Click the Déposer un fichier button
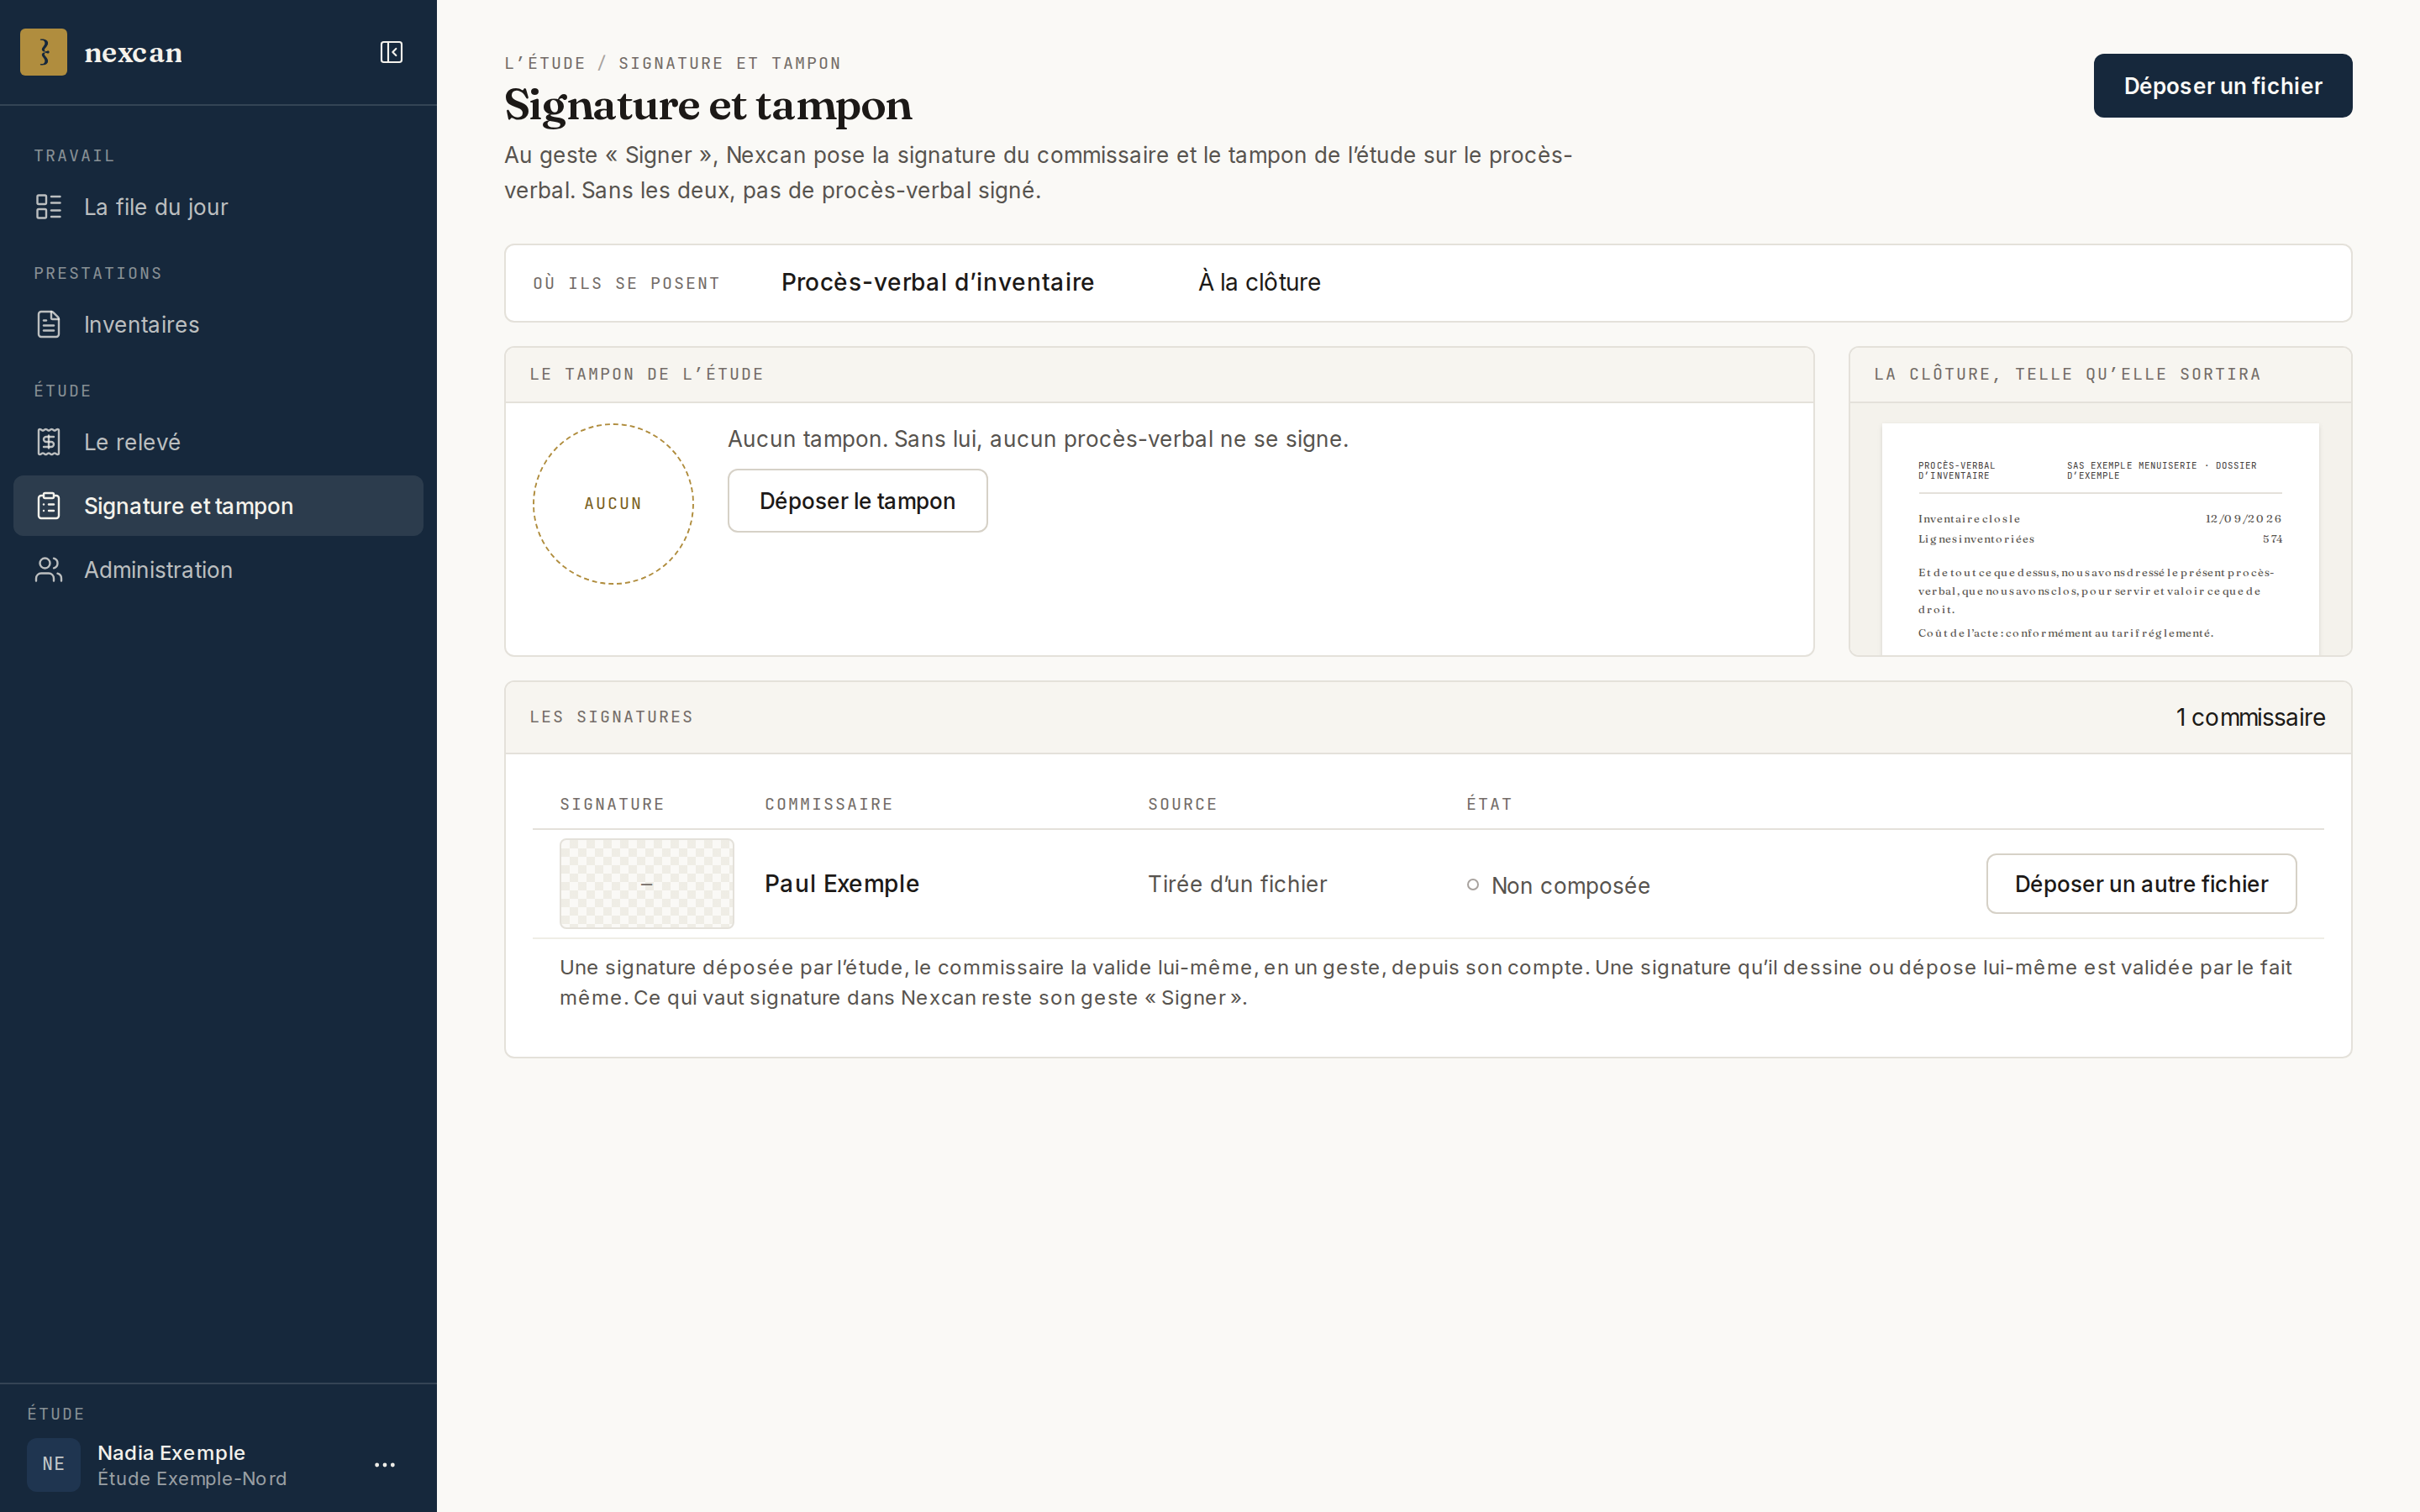The height and width of the screenshot is (1512, 2420). coord(2222,86)
